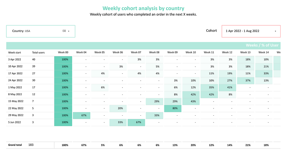Click the Grand total row label
286x151 pixels.
click(15, 145)
